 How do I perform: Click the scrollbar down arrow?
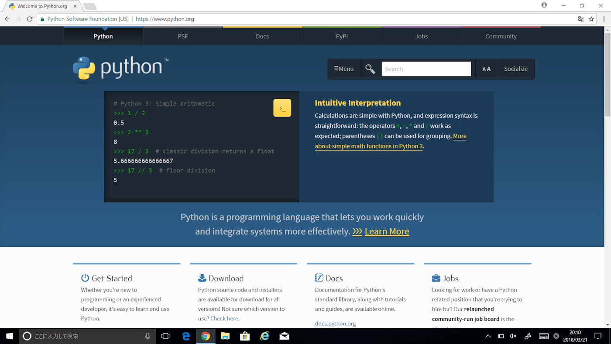tap(607, 324)
